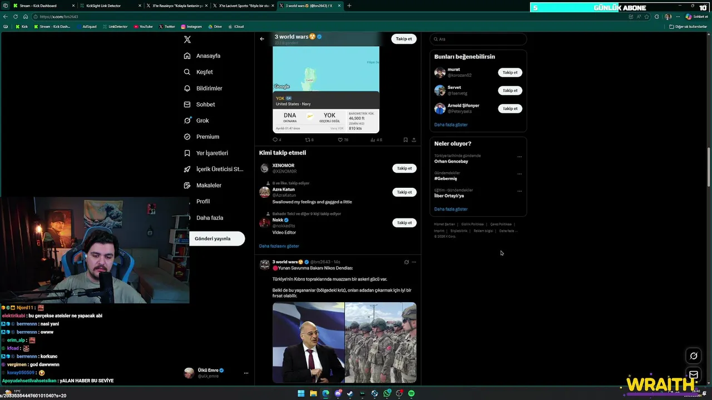Click Daha fazlasını göster under suggestions
Screen dimensions: 712x400
point(279,246)
